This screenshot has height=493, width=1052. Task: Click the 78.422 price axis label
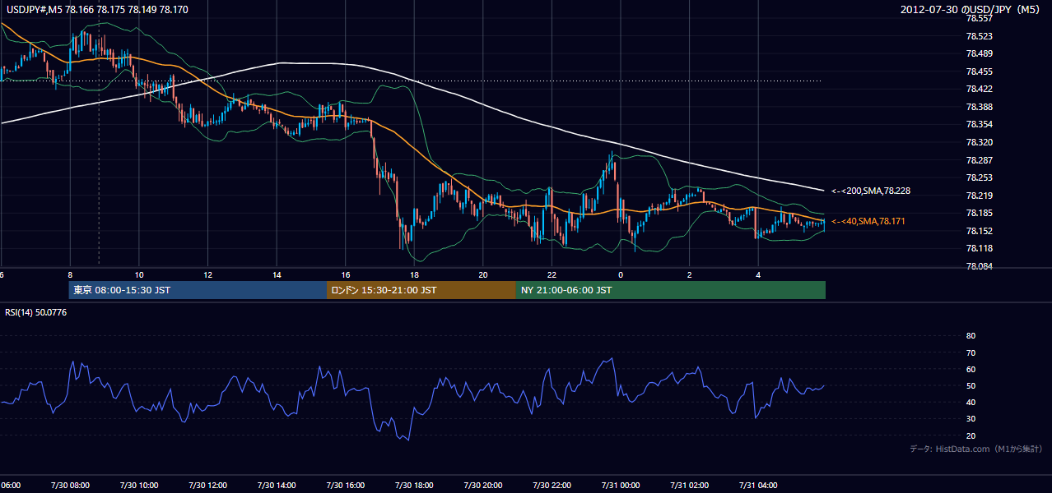[980, 89]
